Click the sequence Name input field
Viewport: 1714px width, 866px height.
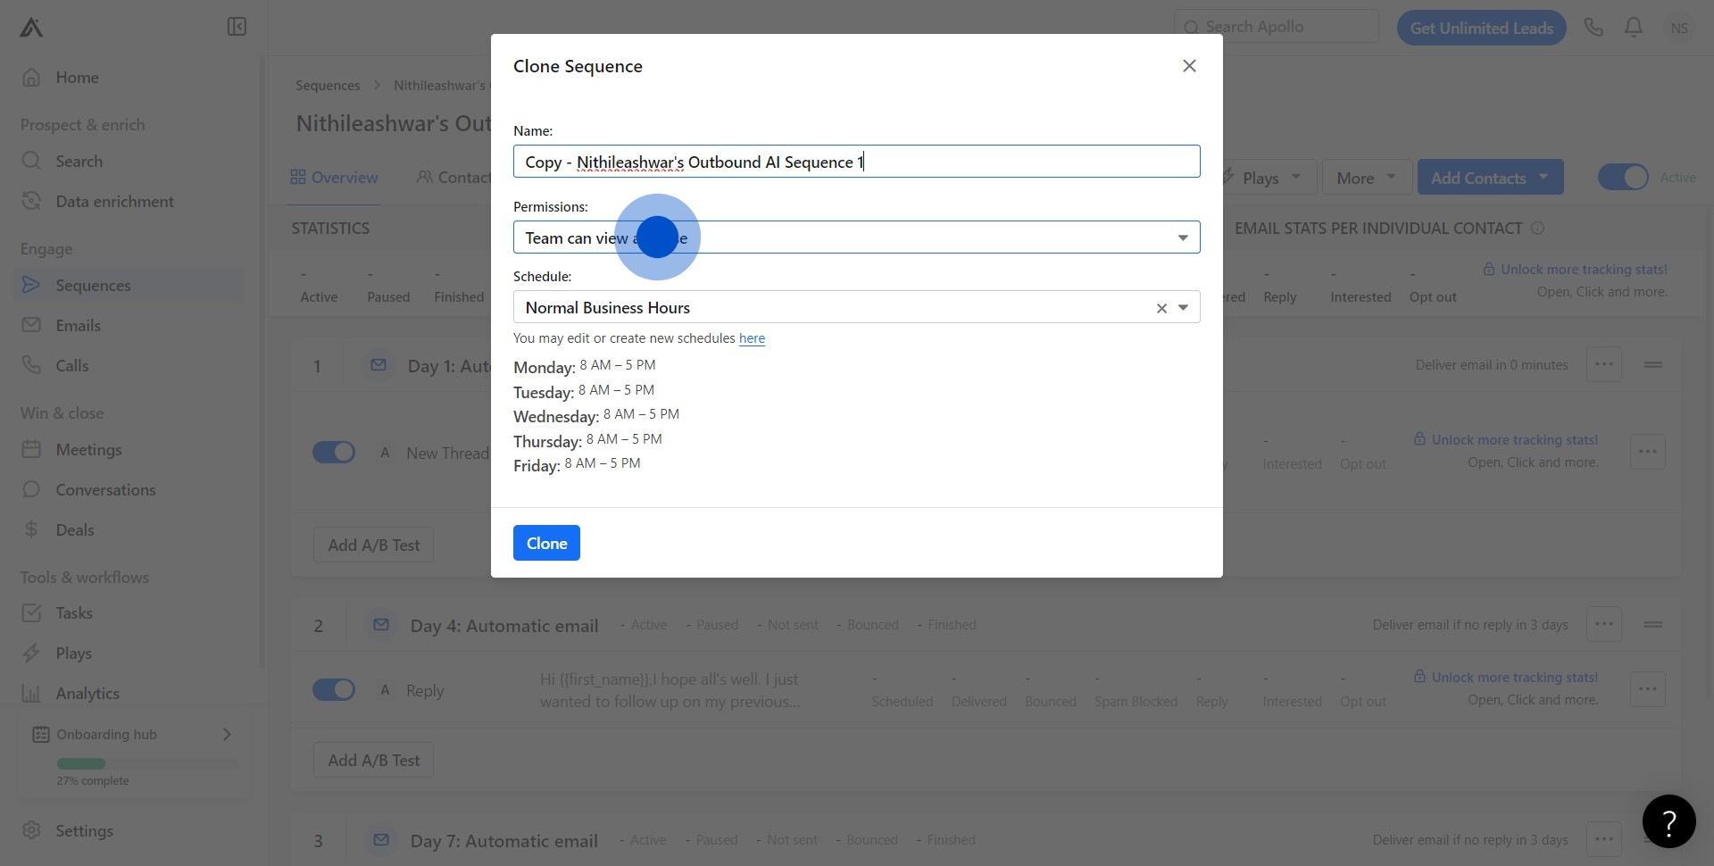click(855, 162)
